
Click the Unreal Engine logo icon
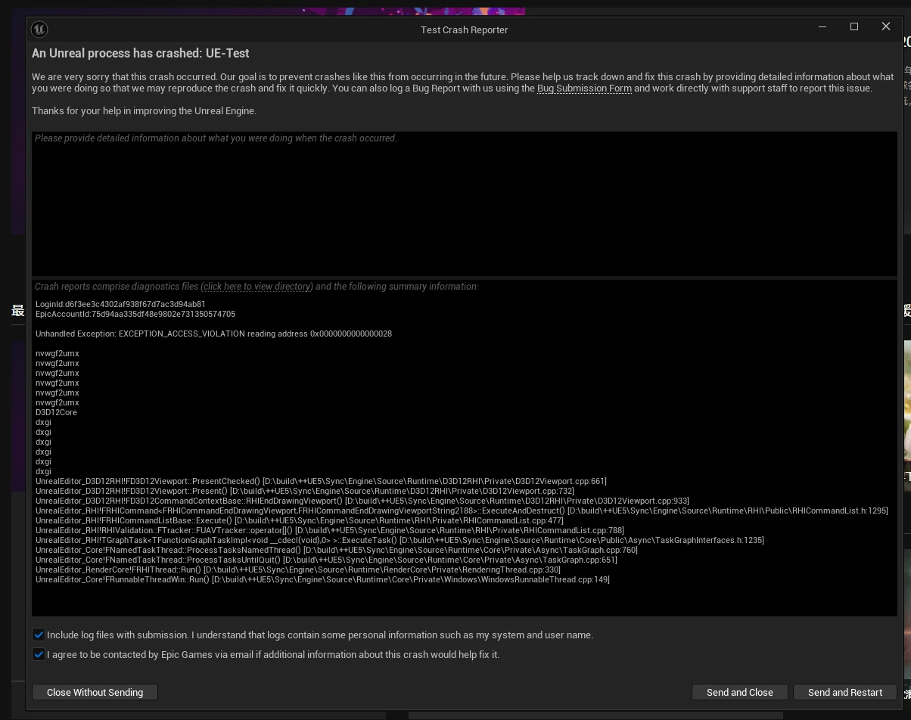point(39,29)
